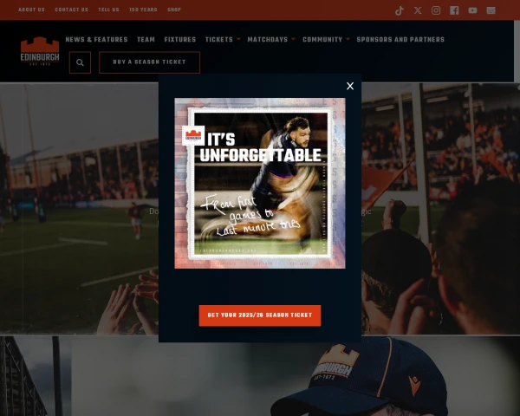Open About Us link
The height and width of the screenshot is (416, 520).
coord(31,10)
